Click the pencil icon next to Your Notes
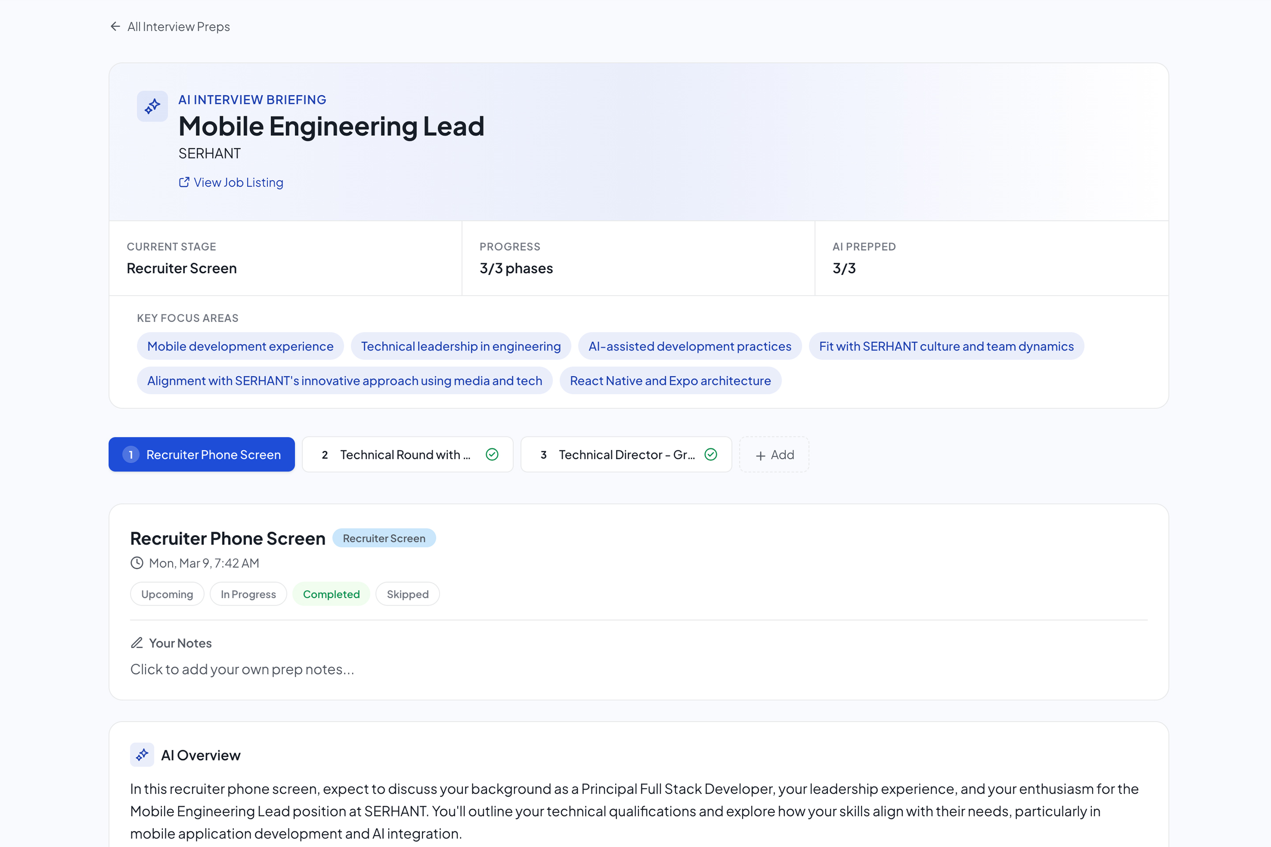 coord(137,643)
